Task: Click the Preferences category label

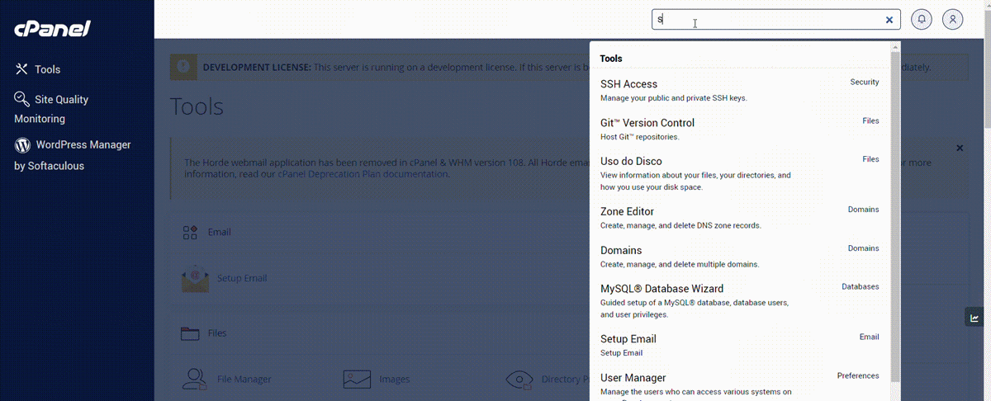Action: [858, 375]
